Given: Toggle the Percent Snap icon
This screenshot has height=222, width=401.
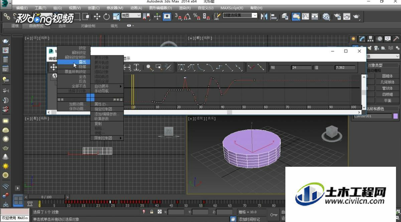Looking at the screenshot, I should tap(196, 16).
